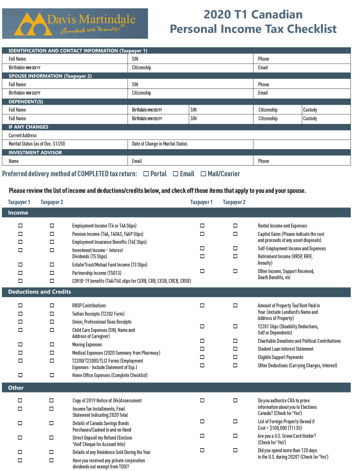
Task: Check Taxpayer 2 Pension Income box
Action: click(52, 234)
